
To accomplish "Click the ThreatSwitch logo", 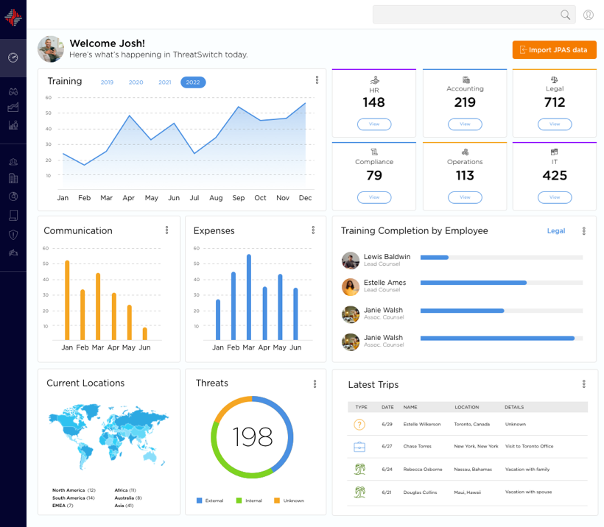I will tap(13, 18).
